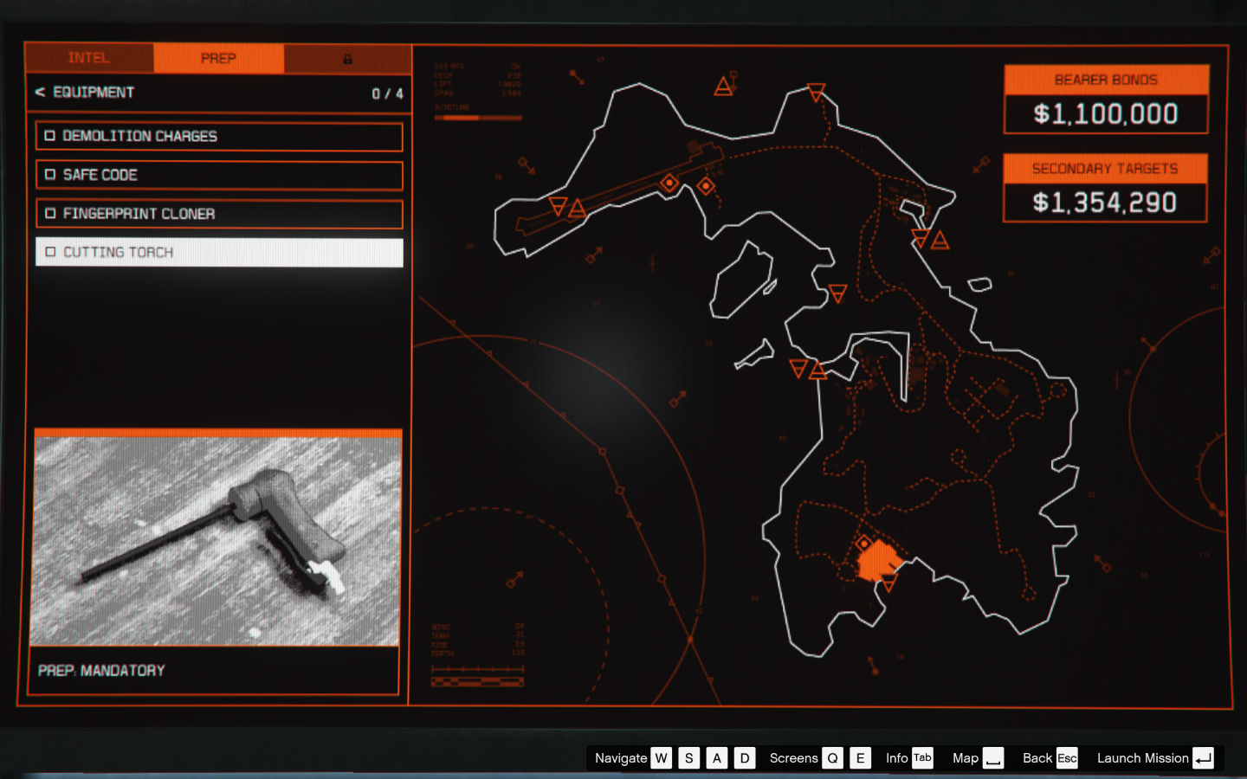Click the orange progress bar above the map
Screen dimensions: 1247x779
(x=478, y=118)
